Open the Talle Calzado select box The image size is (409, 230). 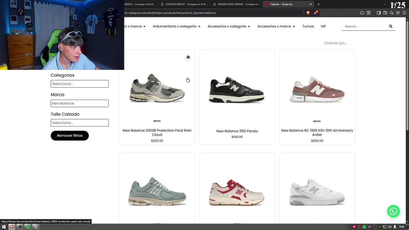coord(80,123)
